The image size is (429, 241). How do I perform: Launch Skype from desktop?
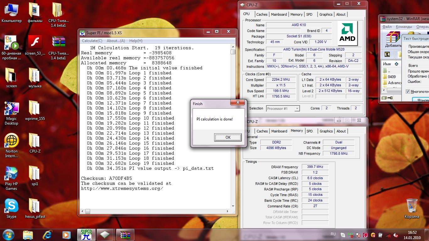(12, 208)
